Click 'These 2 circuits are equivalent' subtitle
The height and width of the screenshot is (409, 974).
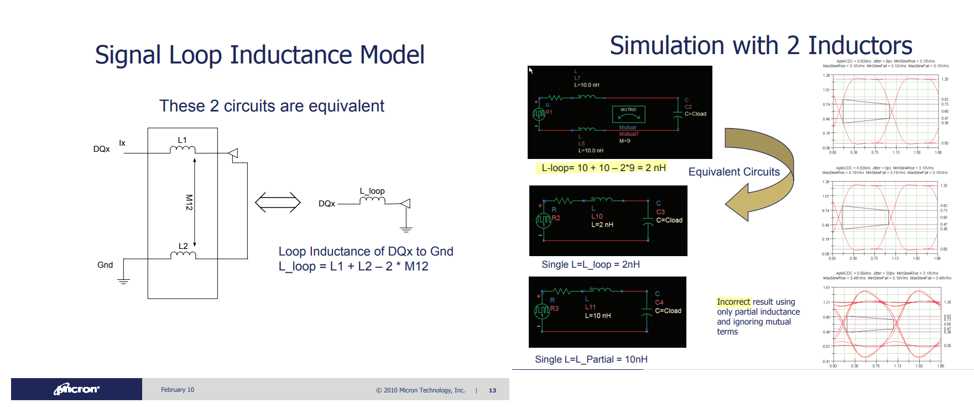272,106
